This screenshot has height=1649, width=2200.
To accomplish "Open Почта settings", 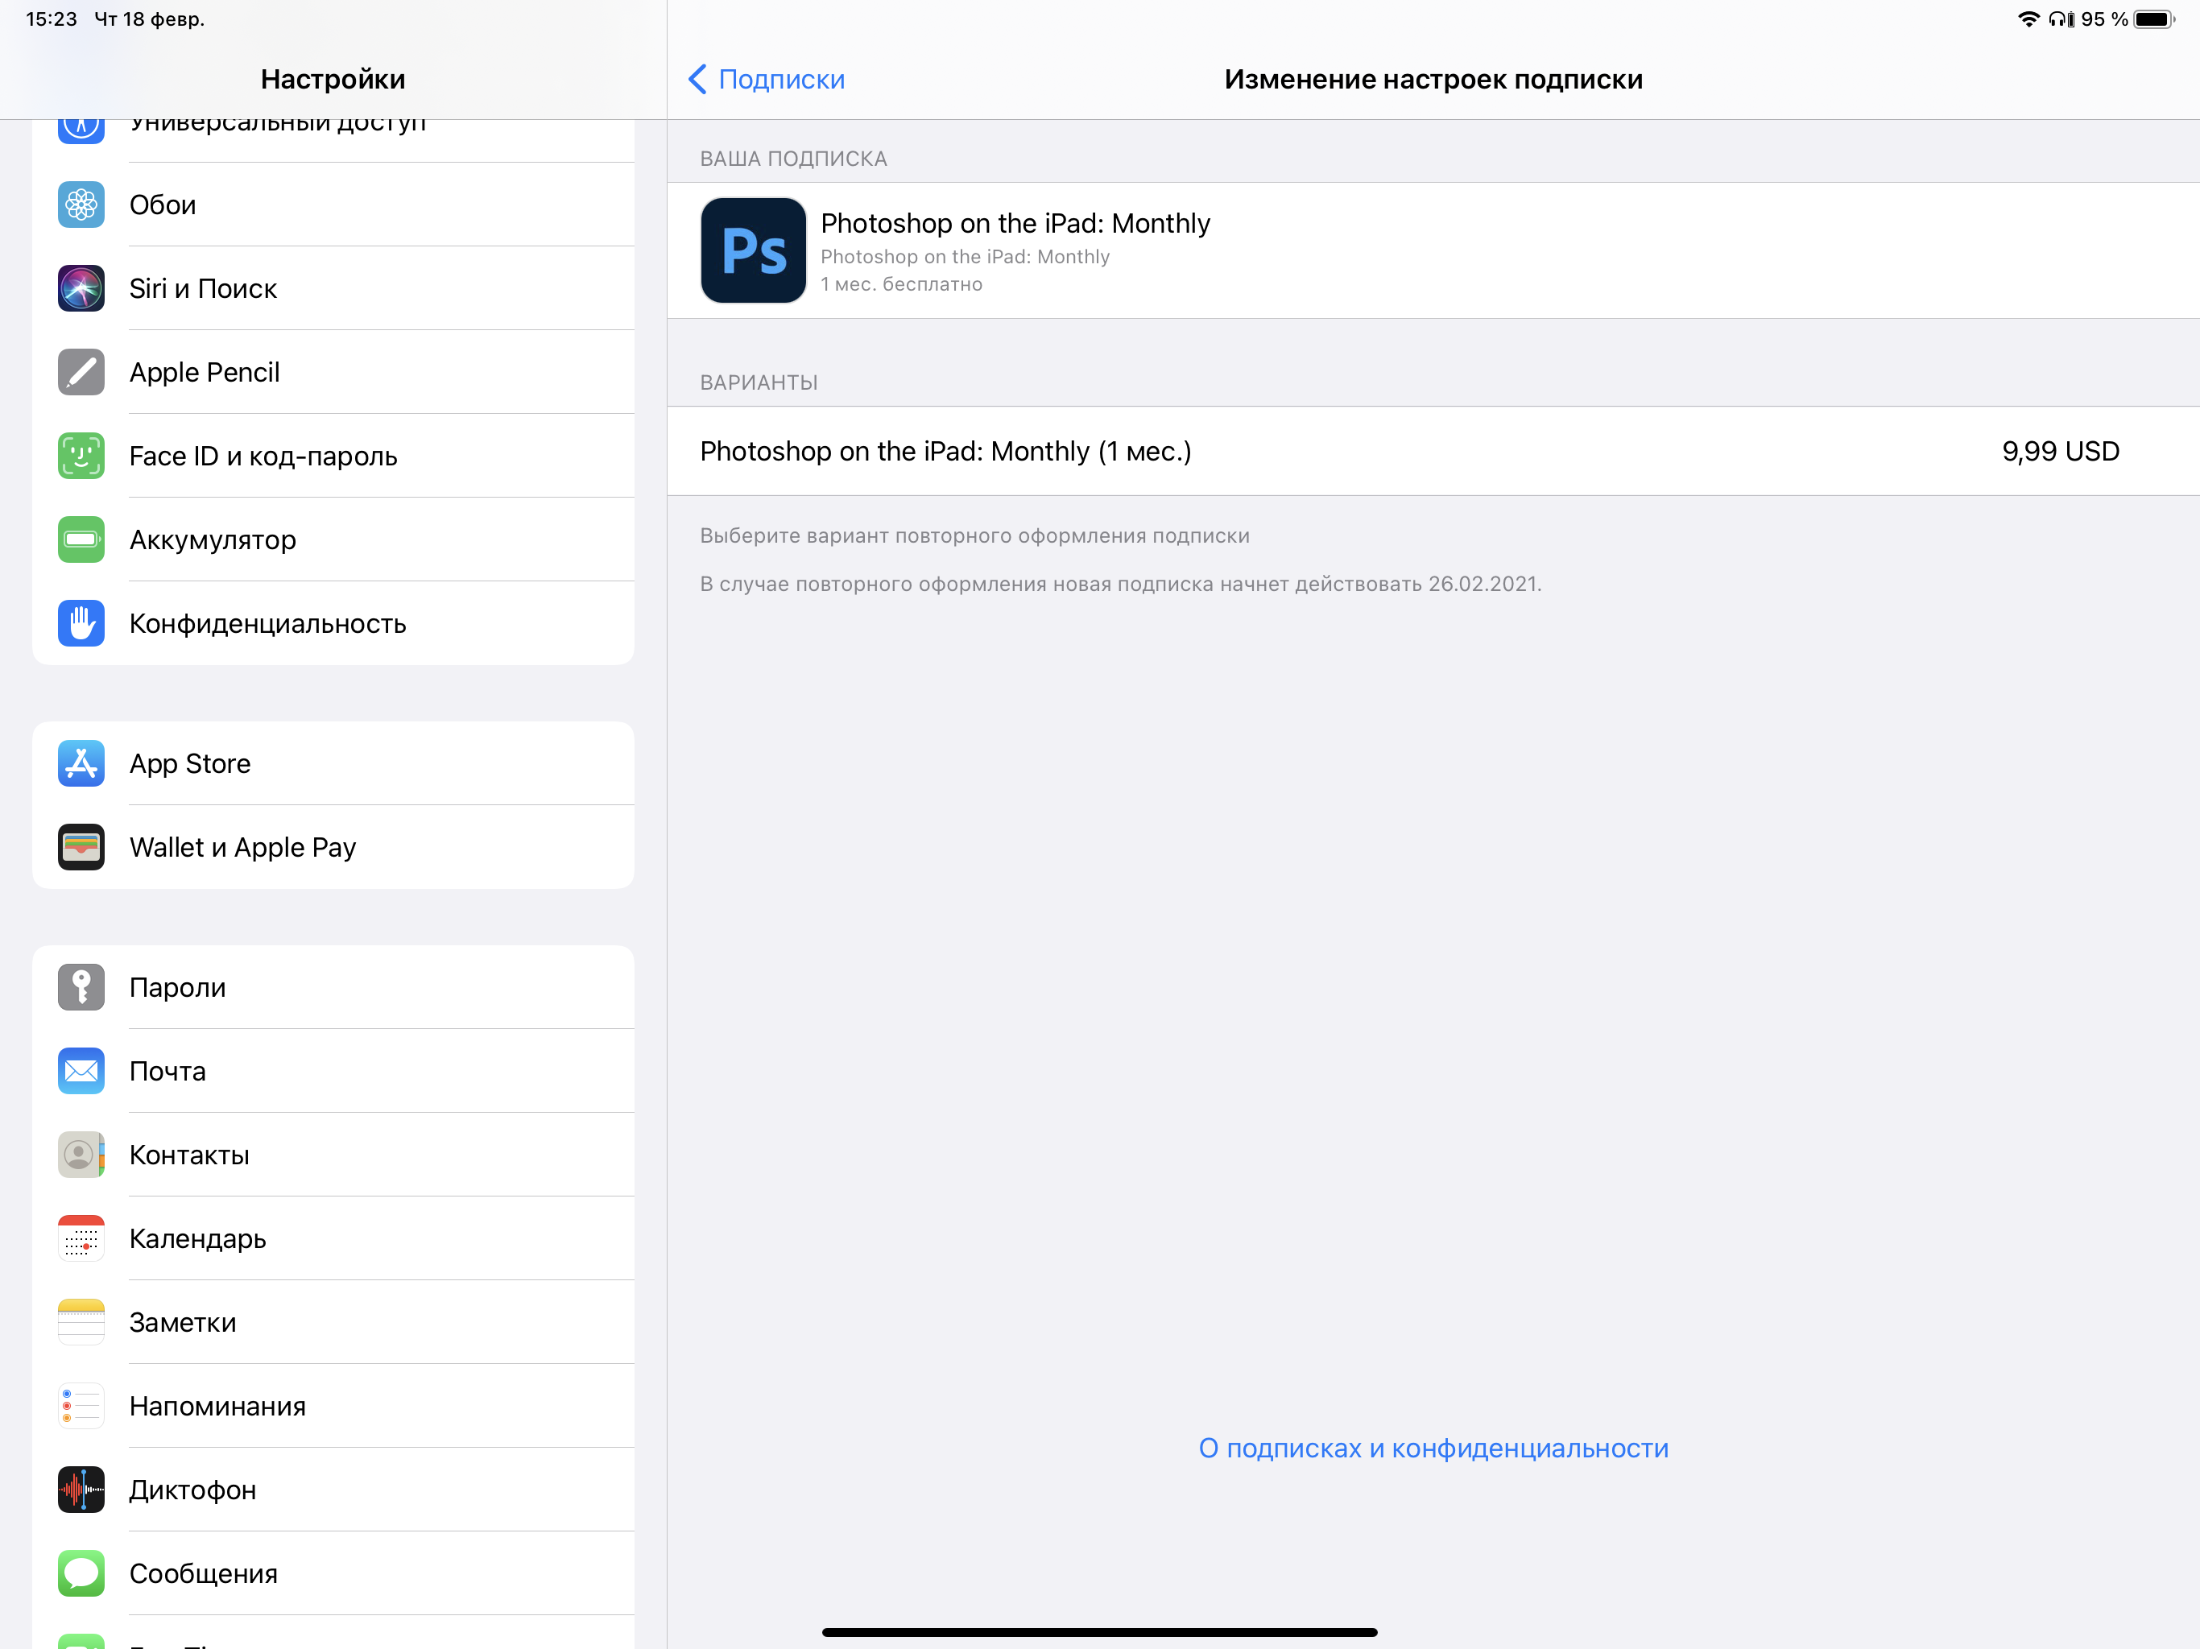I will pos(333,1071).
